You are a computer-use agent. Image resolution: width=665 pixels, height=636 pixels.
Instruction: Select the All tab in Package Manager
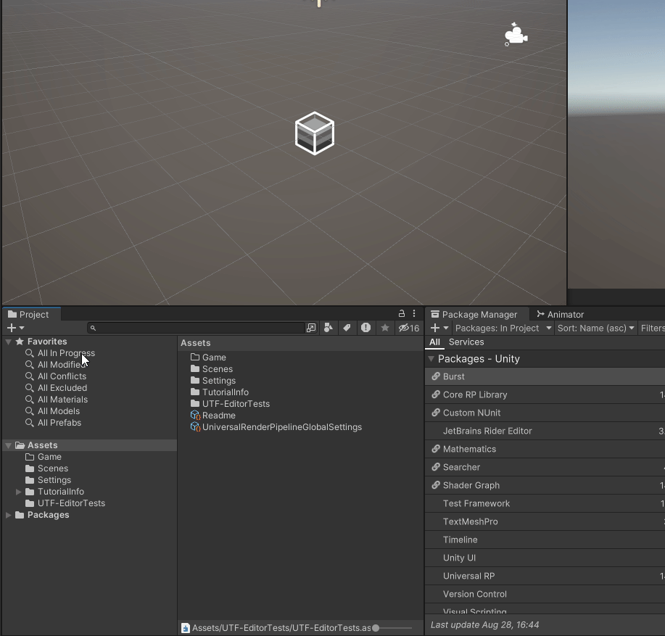[x=434, y=342]
